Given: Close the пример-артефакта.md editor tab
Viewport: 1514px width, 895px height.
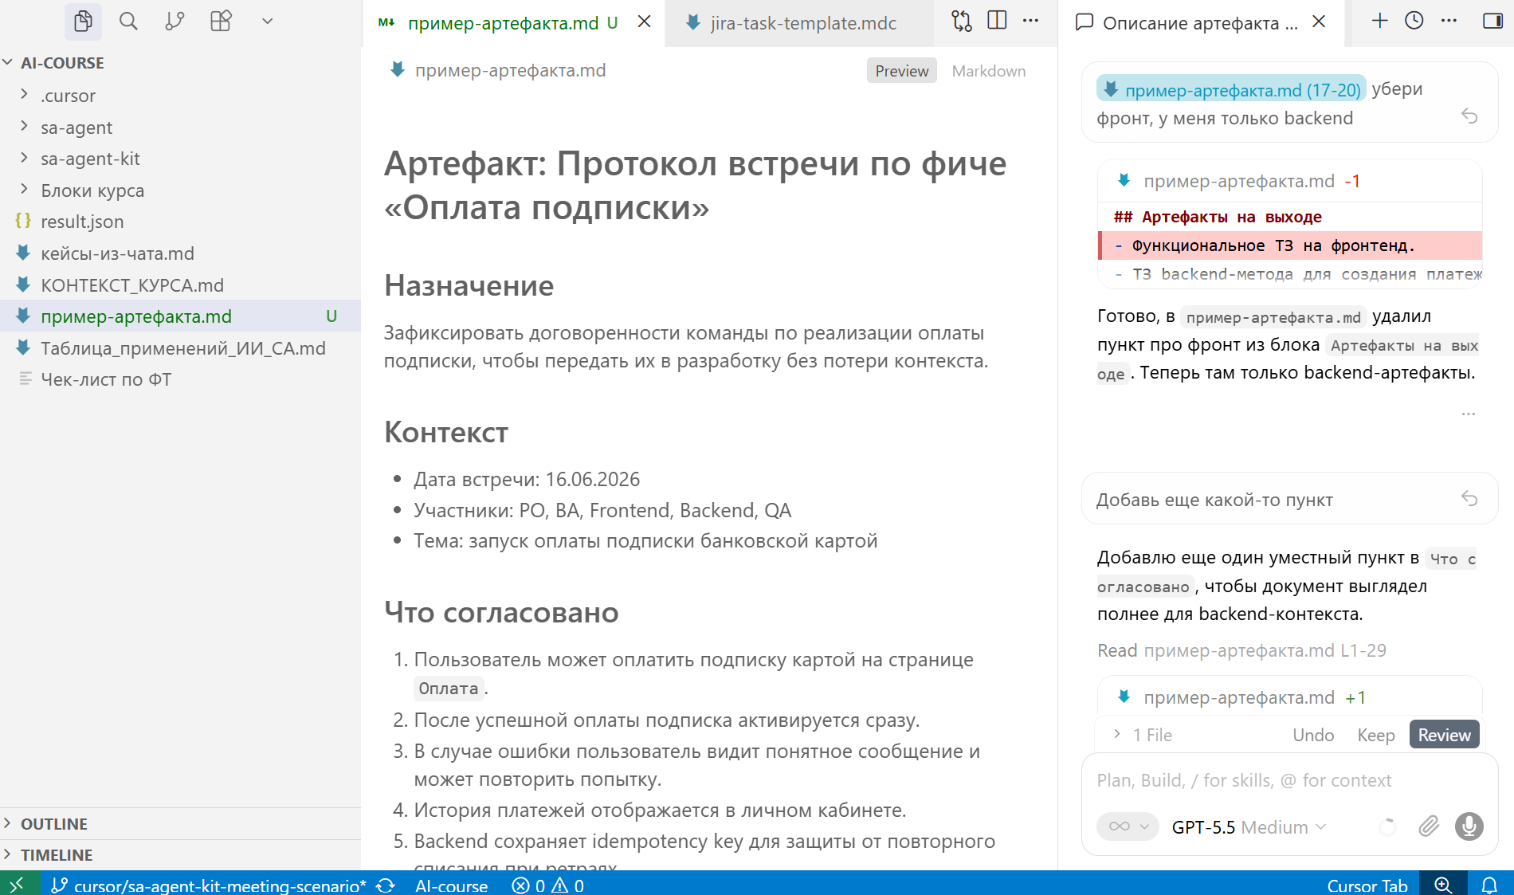Looking at the screenshot, I should click(645, 22).
